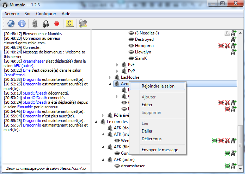Click the green muted icon on Wen row
Image resolution: width=245 pixels, height=174 pixels.
(215, 141)
